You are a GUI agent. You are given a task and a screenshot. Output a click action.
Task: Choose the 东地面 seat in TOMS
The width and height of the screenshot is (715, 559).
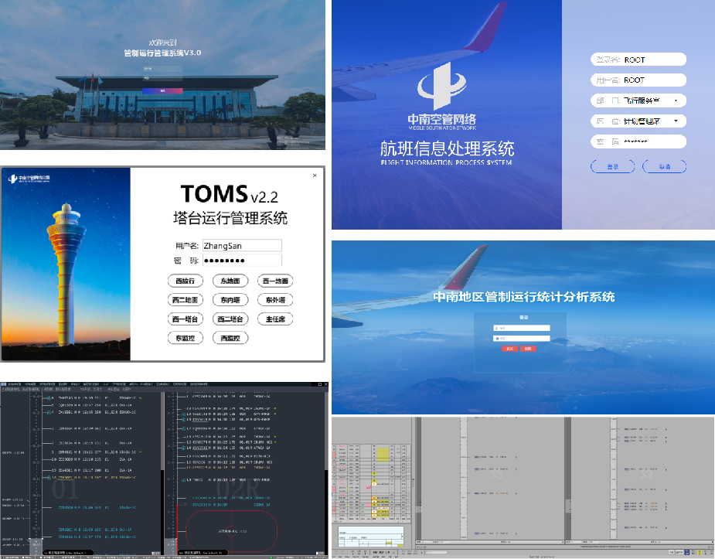pyautogui.click(x=230, y=281)
